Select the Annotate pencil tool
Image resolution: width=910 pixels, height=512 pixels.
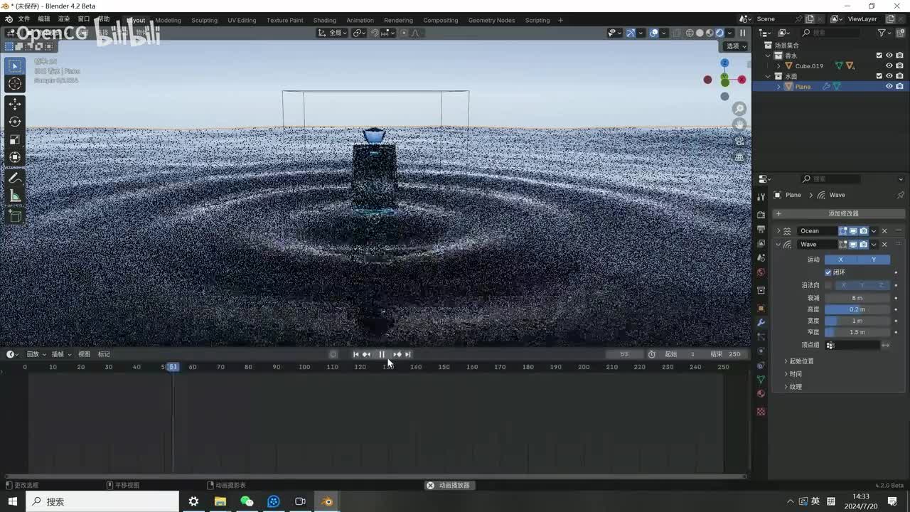tap(15, 178)
